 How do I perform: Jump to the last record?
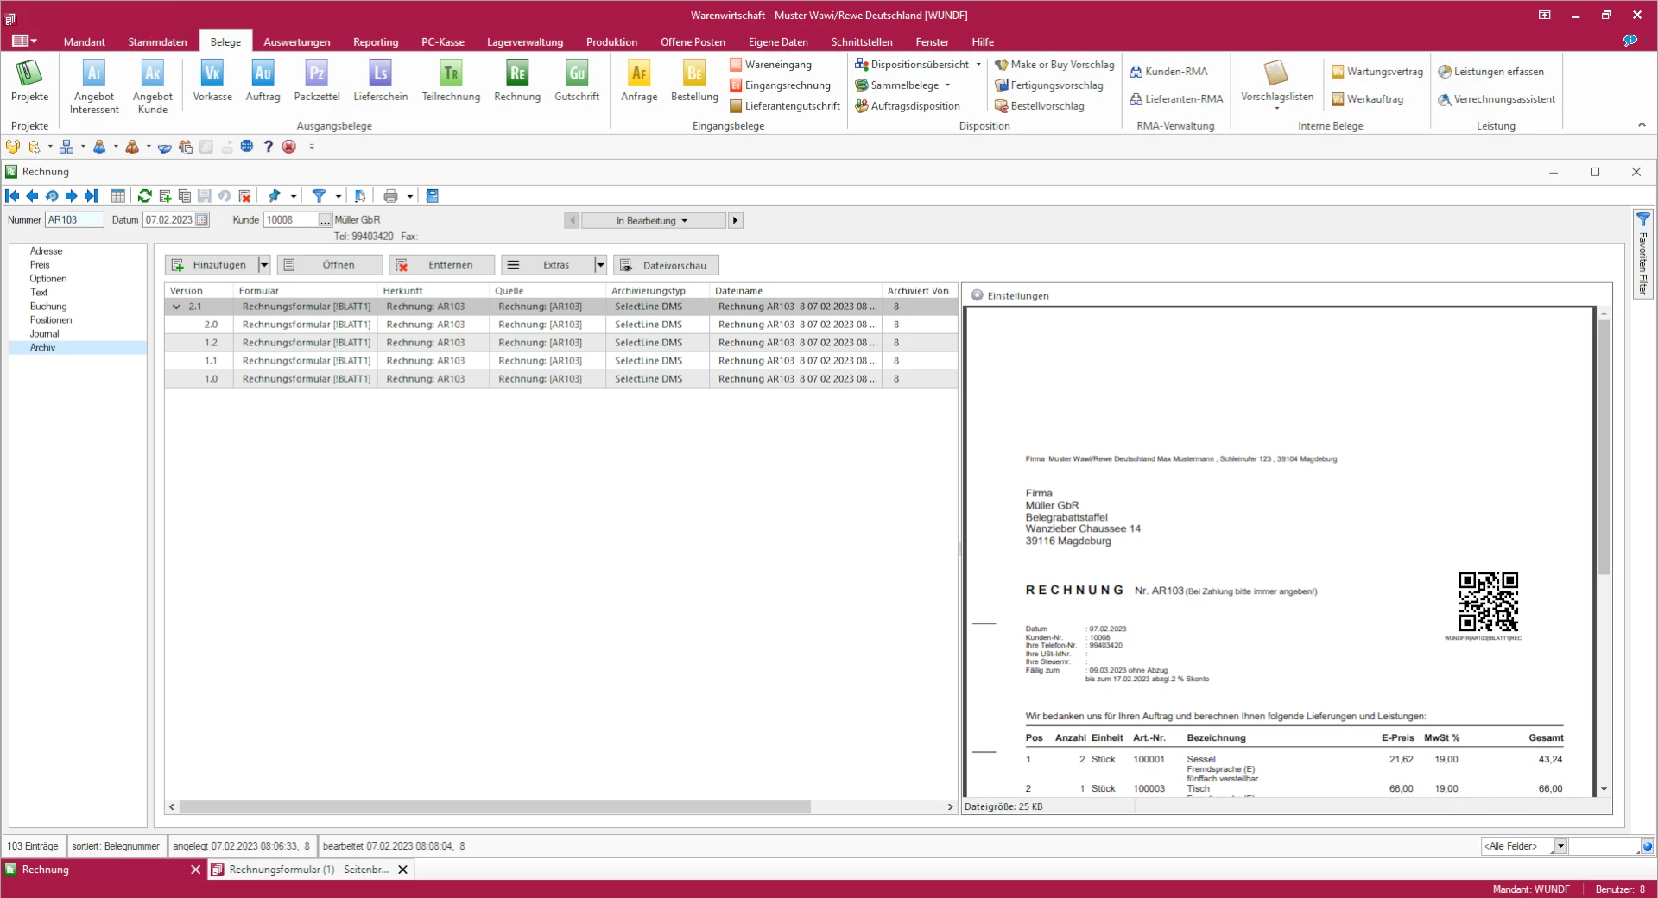click(91, 196)
